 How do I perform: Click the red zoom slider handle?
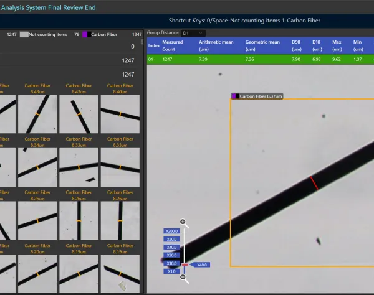tap(185, 265)
